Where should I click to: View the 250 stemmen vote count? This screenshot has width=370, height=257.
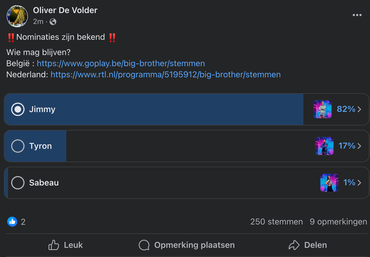click(x=276, y=222)
